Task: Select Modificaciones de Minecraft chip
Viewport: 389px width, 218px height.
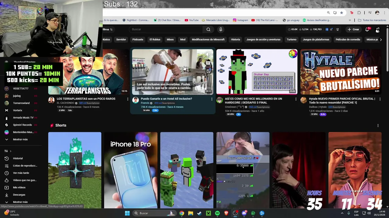Action: tap(208, 39)
